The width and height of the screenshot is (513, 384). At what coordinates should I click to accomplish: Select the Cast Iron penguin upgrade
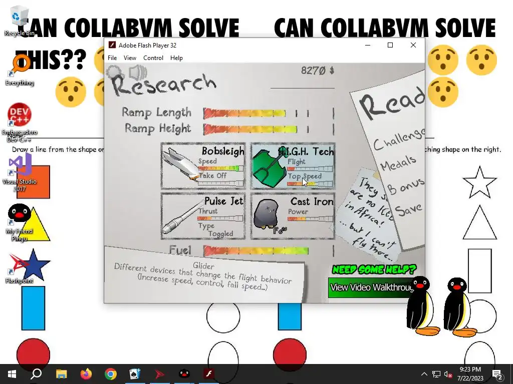tap(293, 216)
